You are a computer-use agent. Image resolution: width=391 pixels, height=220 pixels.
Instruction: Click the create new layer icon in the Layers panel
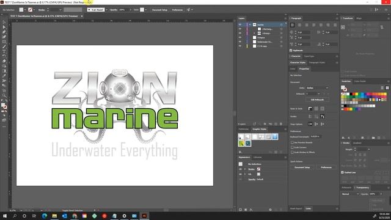(x=276, y=124)
